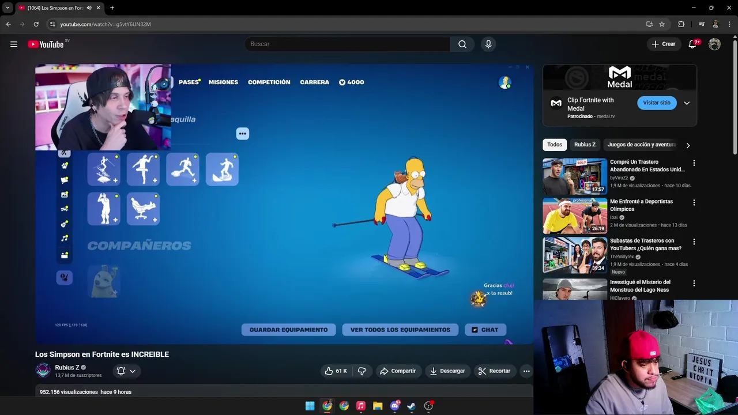Select Juegos de acción y aventura chip
The height and width of the screenshot is (415, 738).
(x=641, y=145)
